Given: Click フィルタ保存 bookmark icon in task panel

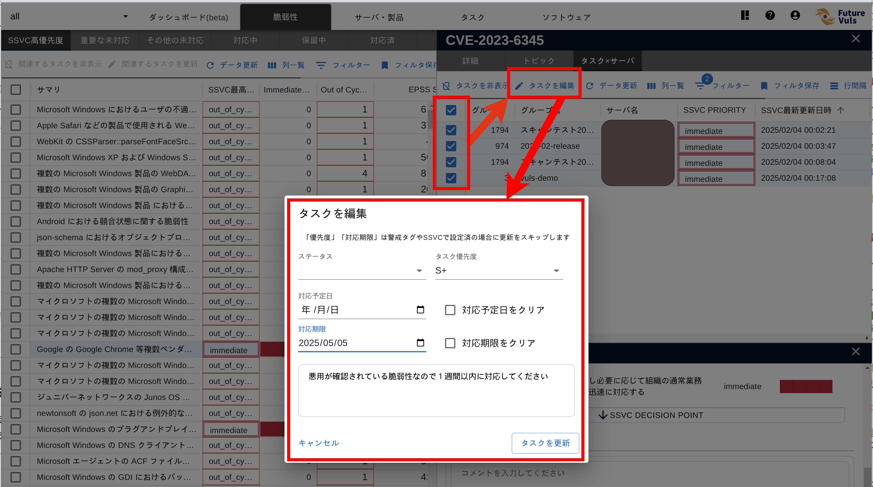Looking at the screenshot, I should click(x=764, y=86).
